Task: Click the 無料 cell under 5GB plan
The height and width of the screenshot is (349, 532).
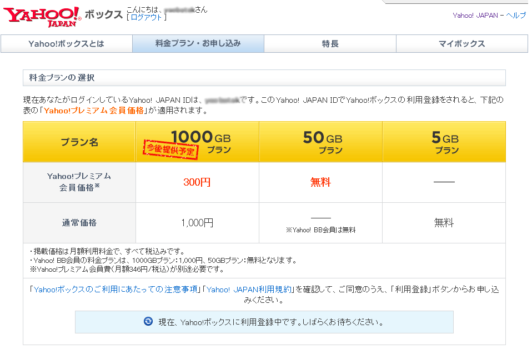Action: (x=444, y=223)
